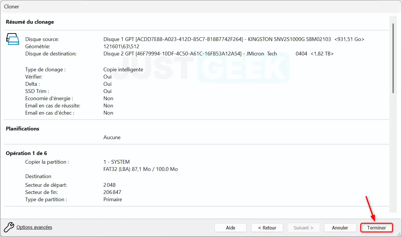Click the Secteur de départ label
402x237 pixels.
(x=46, y=185)
